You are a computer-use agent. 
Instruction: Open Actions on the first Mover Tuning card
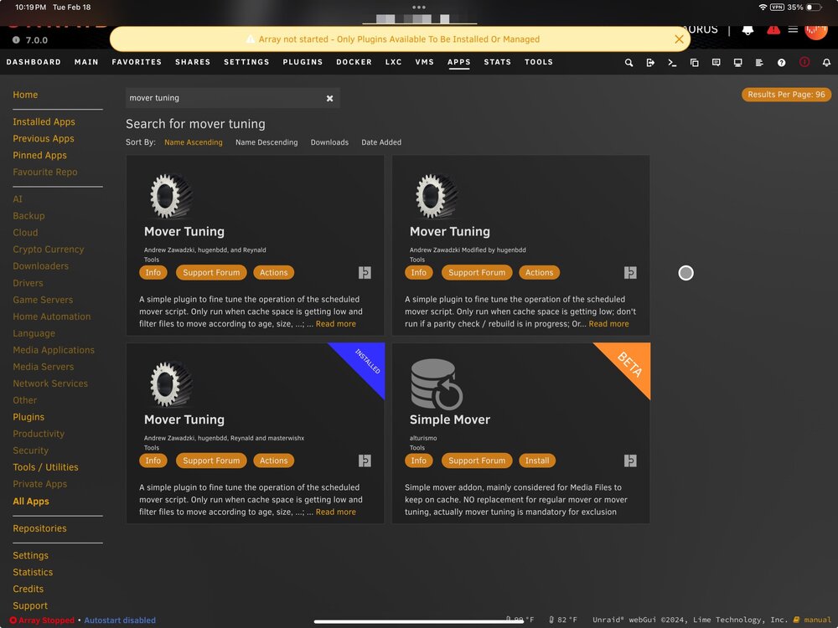coord(274,273)
